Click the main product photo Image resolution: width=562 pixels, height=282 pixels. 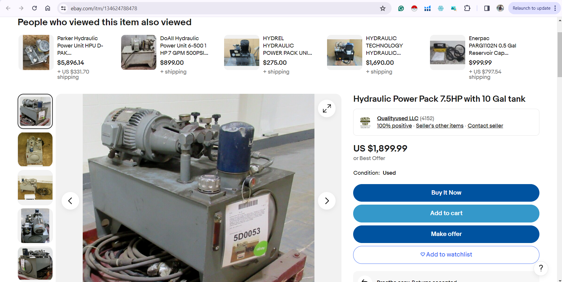tap(199, 188)
